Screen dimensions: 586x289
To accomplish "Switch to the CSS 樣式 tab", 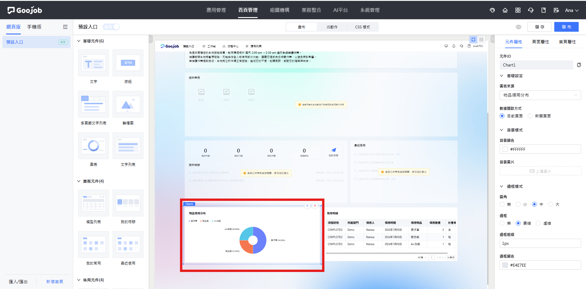I will click(362, 27).
